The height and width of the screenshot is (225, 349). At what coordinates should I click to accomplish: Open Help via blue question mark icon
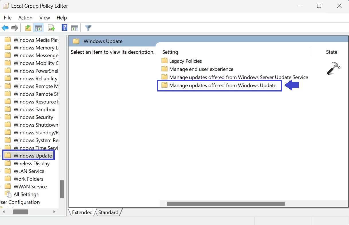click(65, 28)
